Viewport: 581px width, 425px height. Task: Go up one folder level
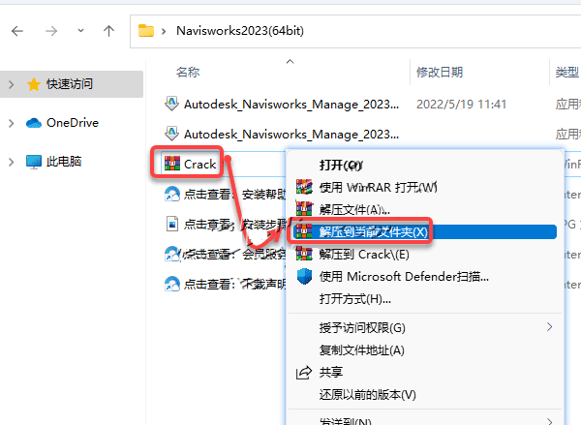(x=108, y=31)
